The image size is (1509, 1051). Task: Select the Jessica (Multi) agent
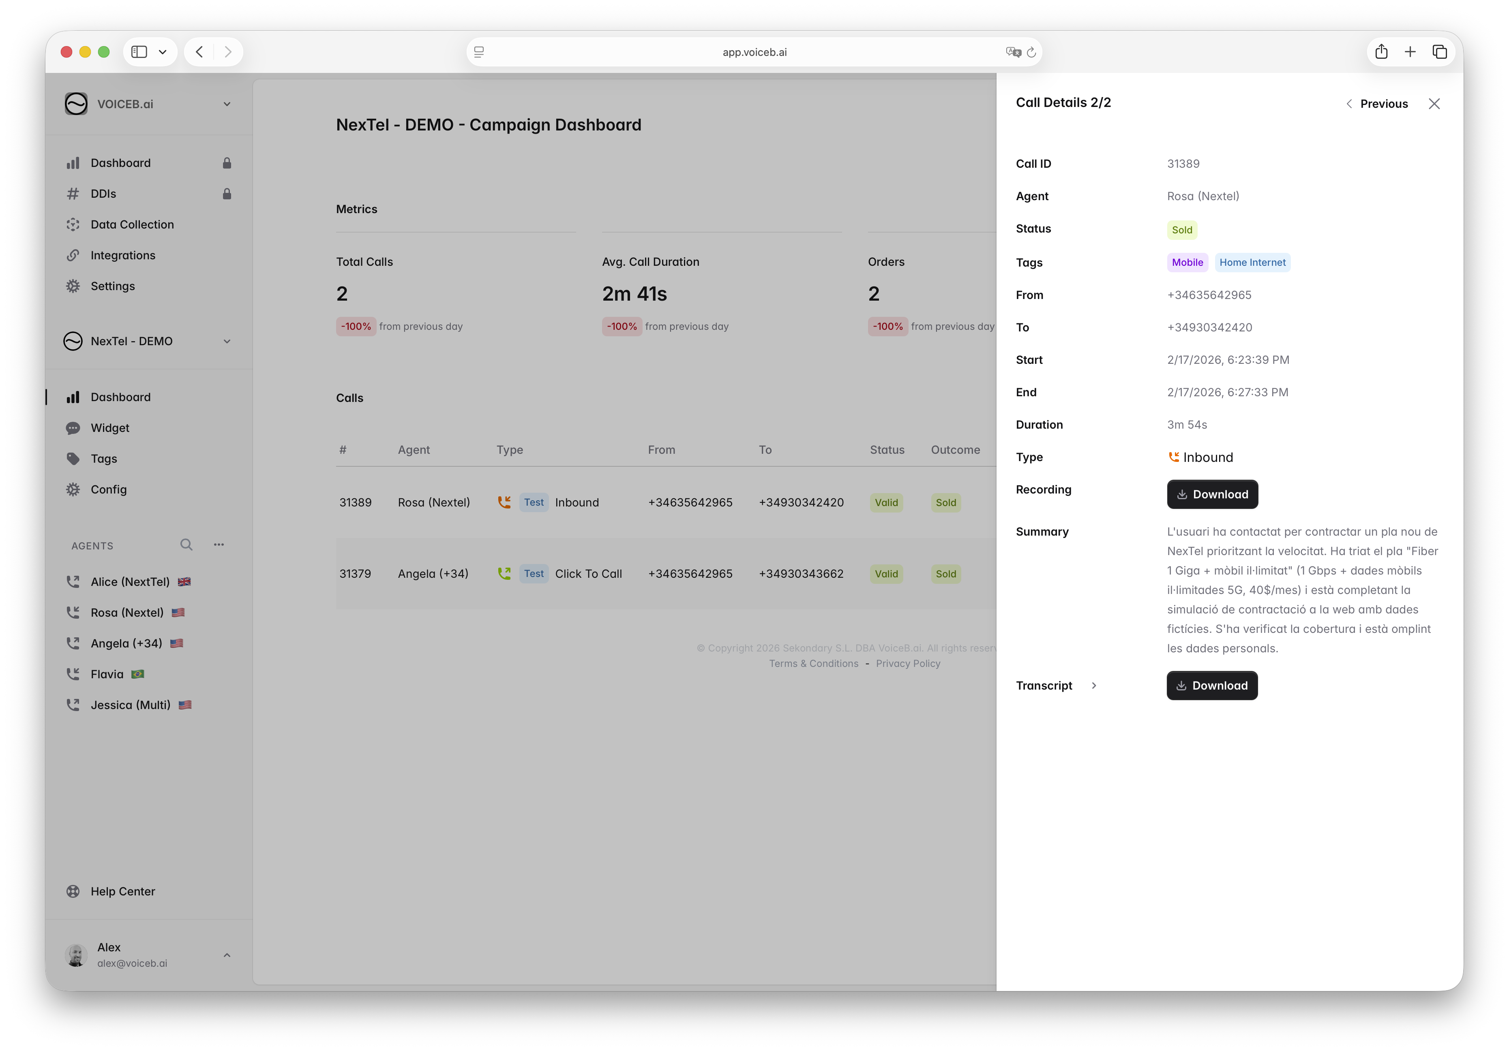(130, 705)
